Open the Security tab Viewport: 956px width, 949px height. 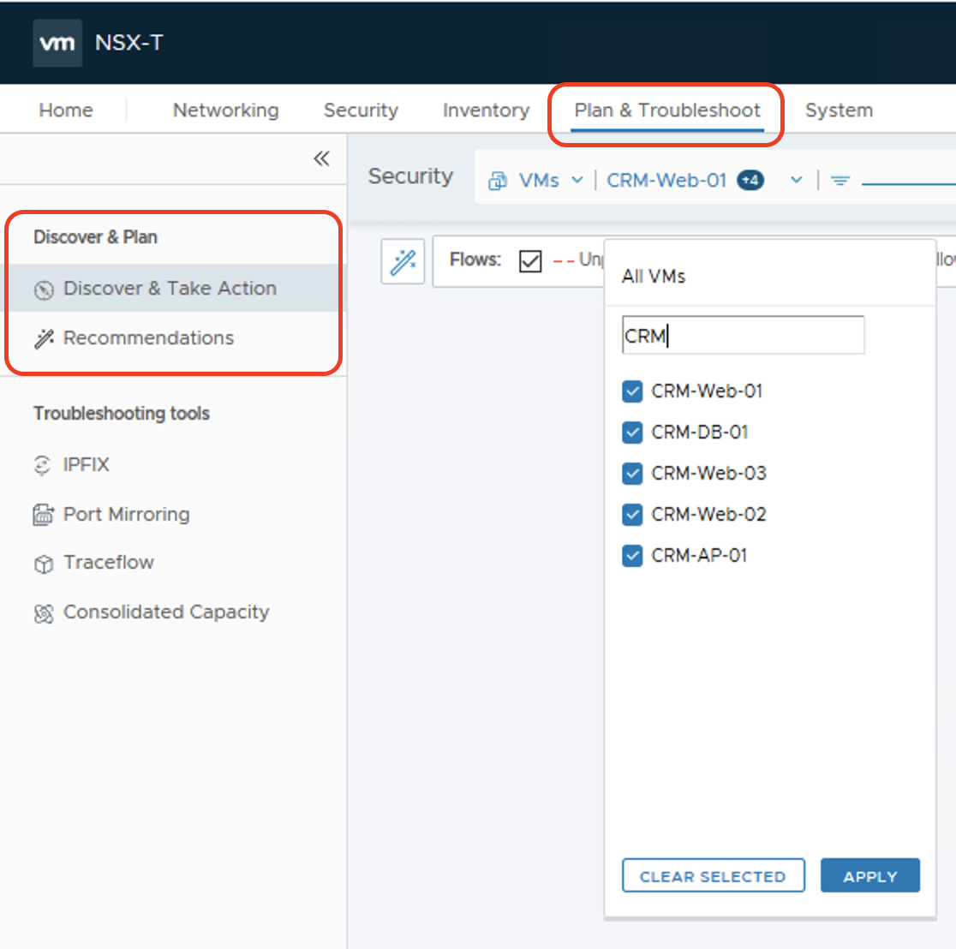coord(361,110)
